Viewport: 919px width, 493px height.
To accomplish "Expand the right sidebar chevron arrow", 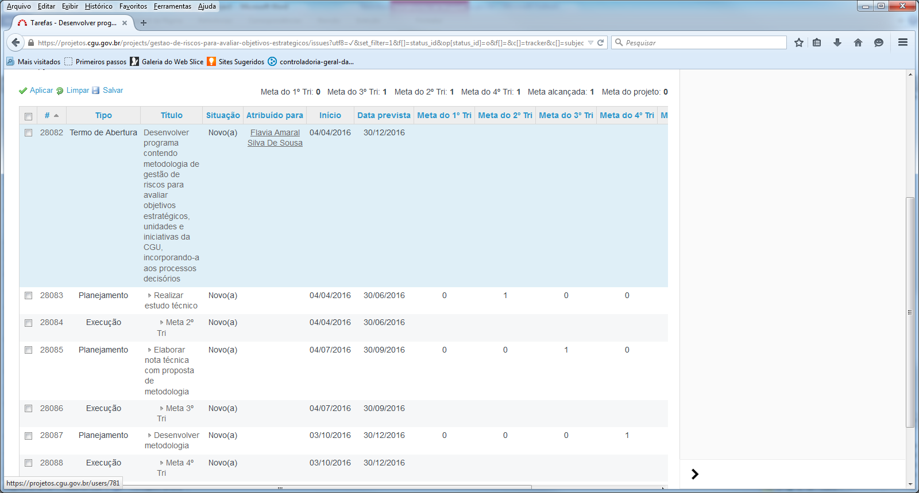I will point(695,474).
